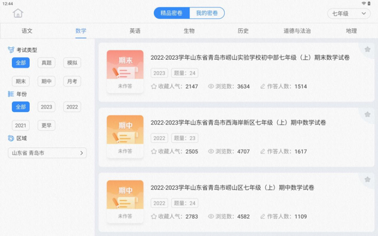Image resolution: width=378 pixels, height=236 pixels.
Task: Switch to 精品密卷 toggle
Action: point(172,13)
